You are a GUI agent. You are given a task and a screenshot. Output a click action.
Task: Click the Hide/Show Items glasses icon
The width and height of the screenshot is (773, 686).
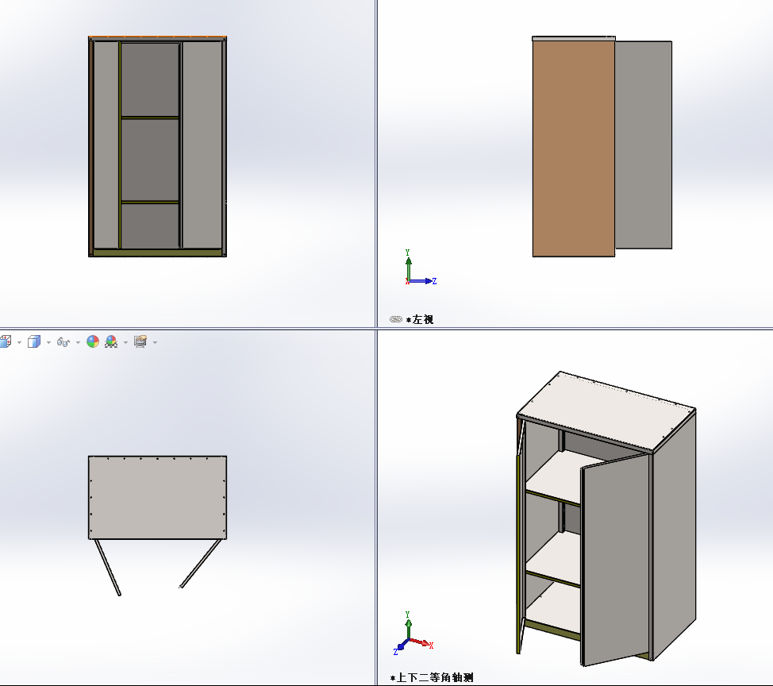click(63, 341)
